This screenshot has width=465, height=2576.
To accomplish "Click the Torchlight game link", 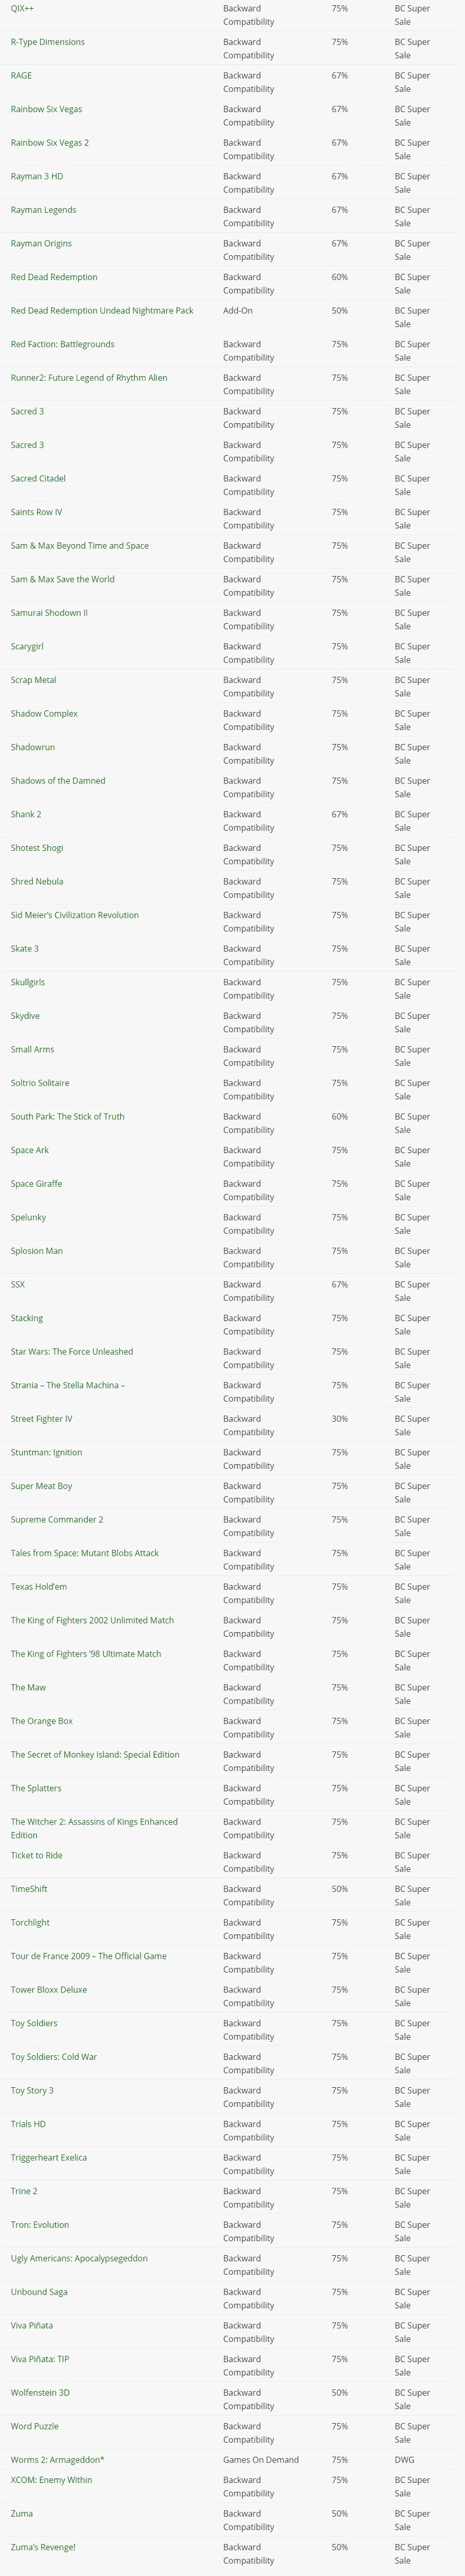I will tap(30, 1923).
